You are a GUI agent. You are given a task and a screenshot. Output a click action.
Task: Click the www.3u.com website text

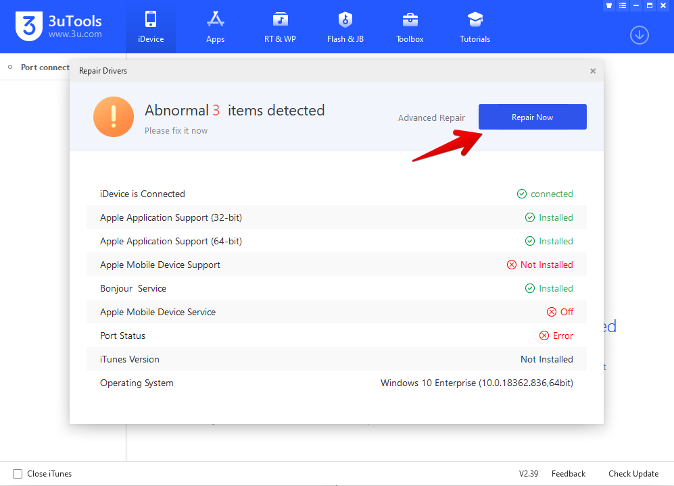[x=75, y=34]
